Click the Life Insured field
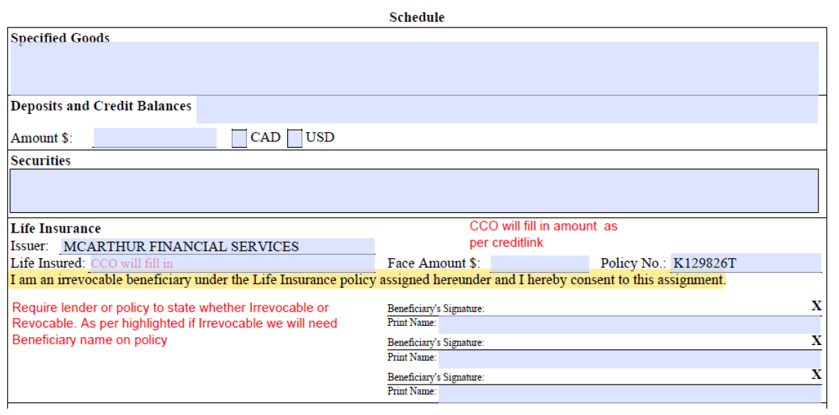 pos(232,263)
